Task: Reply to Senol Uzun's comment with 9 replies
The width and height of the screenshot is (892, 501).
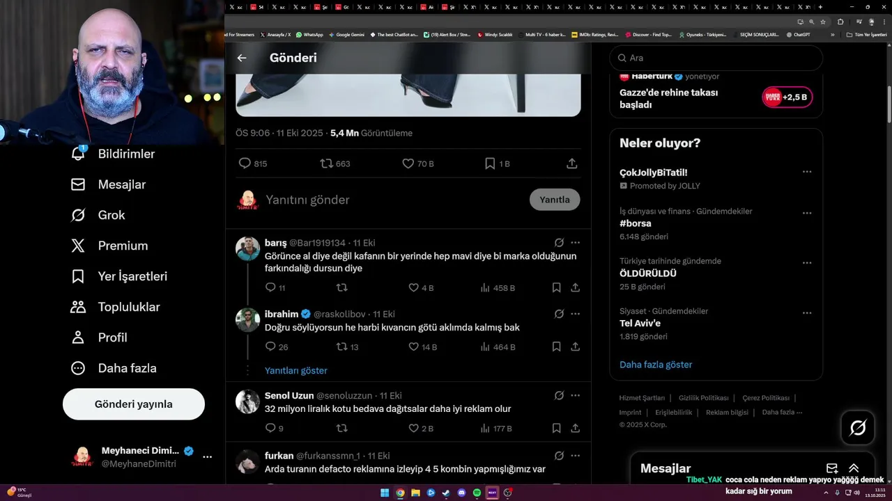Action: (275, 429)
